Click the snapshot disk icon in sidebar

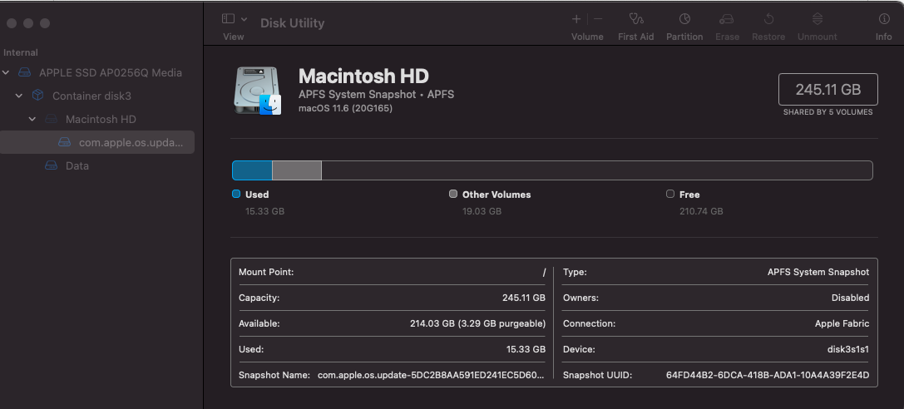[x=65, y=142]
